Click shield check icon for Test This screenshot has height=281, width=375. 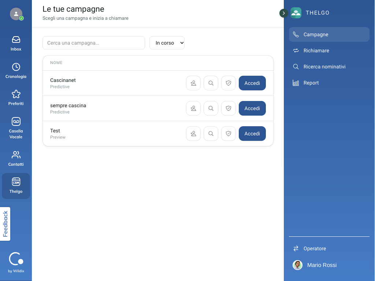tap(229, 134)
